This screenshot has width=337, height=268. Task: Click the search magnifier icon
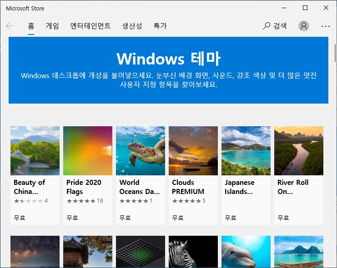267,26
